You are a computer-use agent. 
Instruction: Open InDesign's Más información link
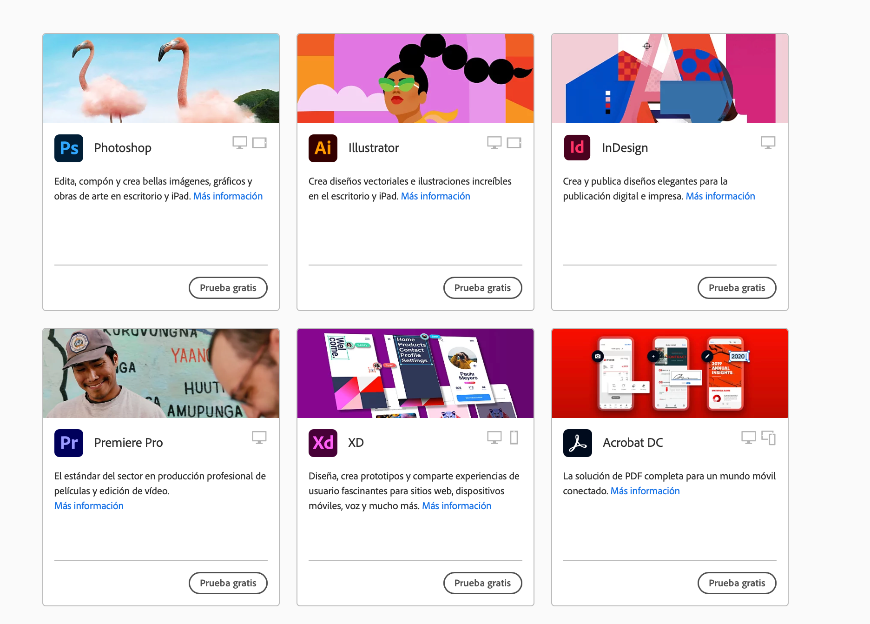pos(720,196)
